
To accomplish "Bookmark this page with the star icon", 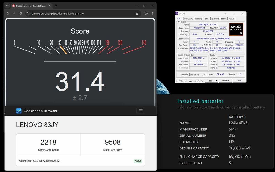I will click(x=137, y=13).
